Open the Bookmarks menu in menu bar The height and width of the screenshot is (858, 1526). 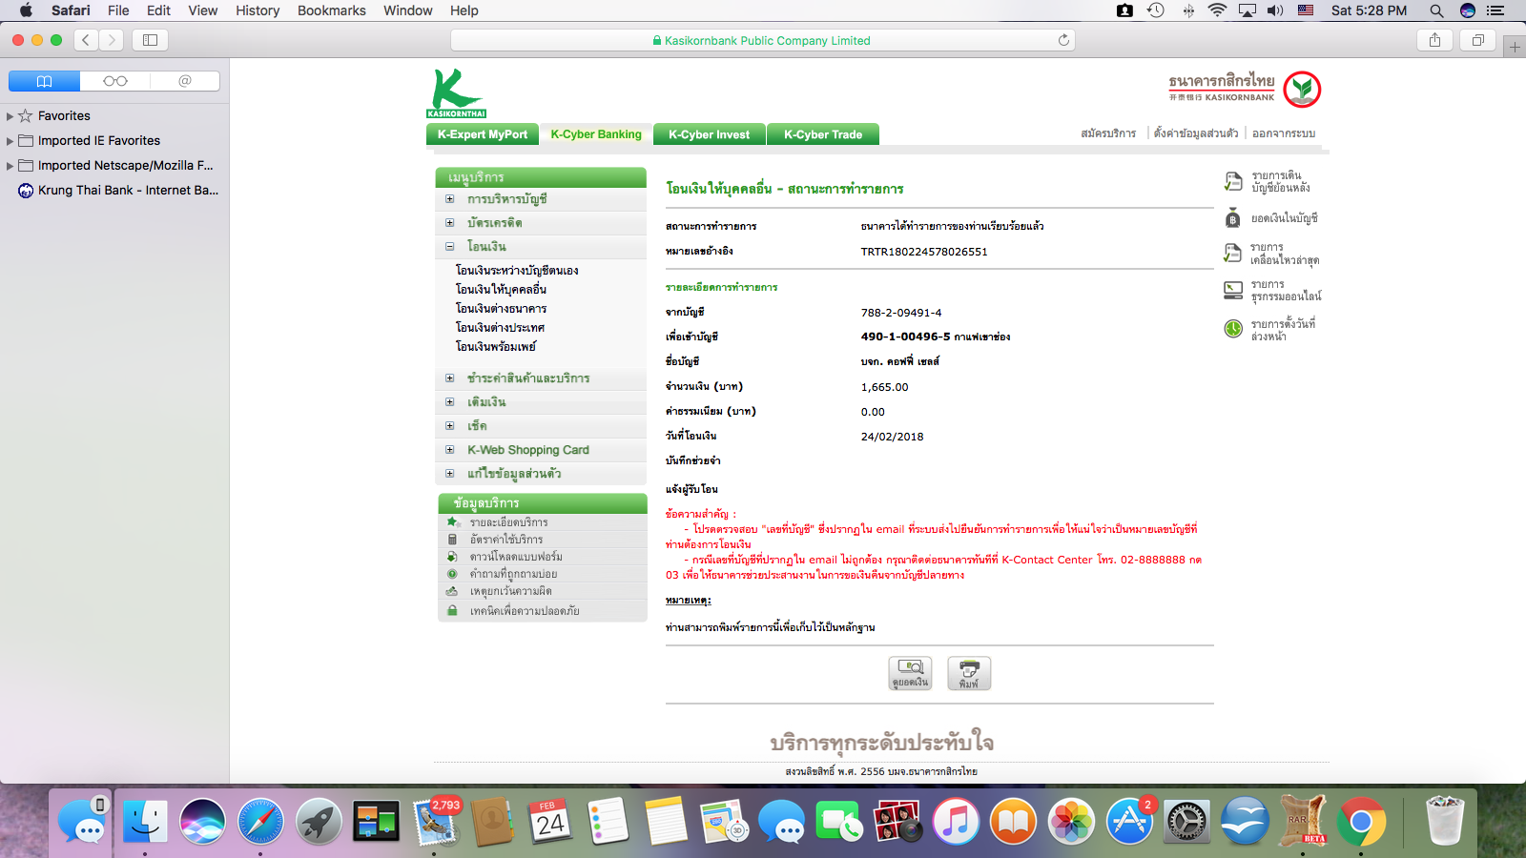(x=332, y=10)
